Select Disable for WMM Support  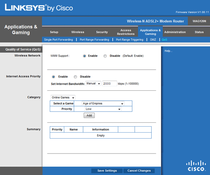pos(105,56)
